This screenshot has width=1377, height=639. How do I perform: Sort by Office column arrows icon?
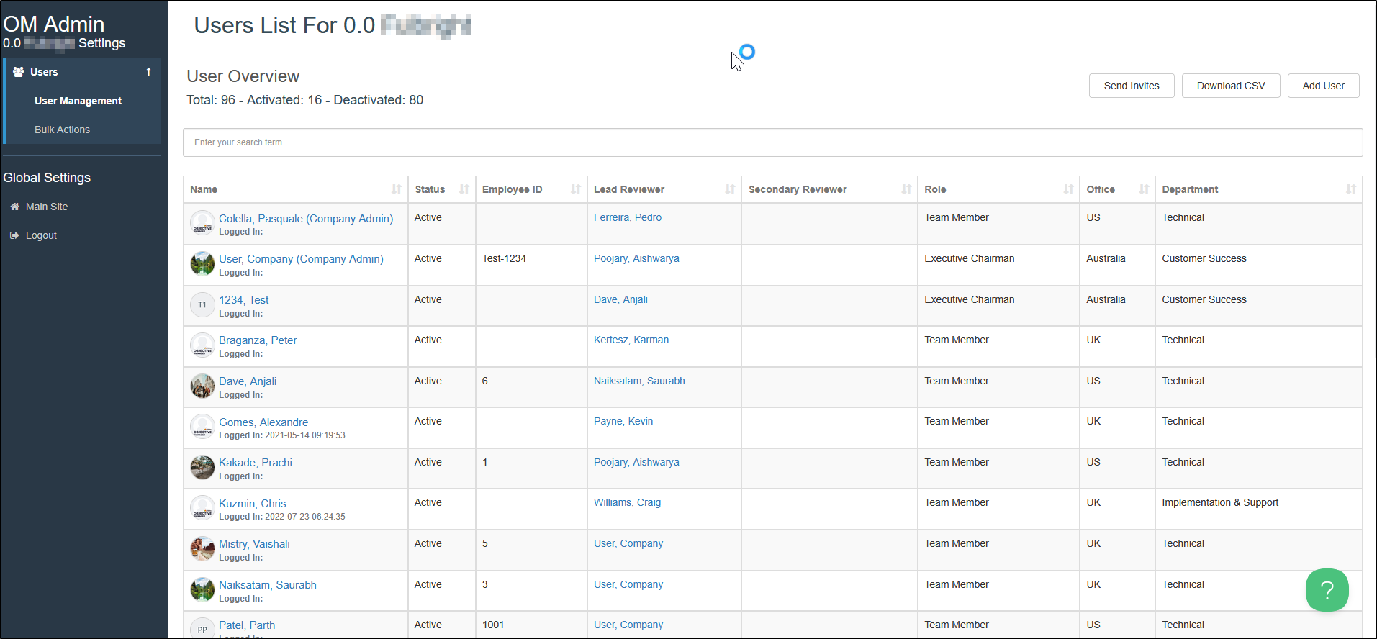click(x=1144, y=189)
